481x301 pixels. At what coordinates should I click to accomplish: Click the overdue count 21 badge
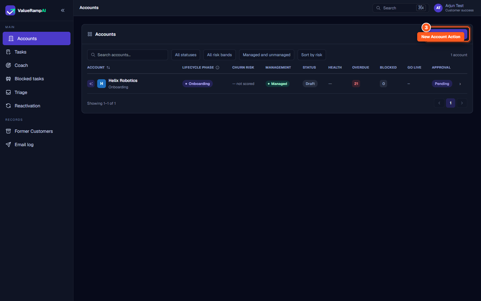[x=356, y=84]
